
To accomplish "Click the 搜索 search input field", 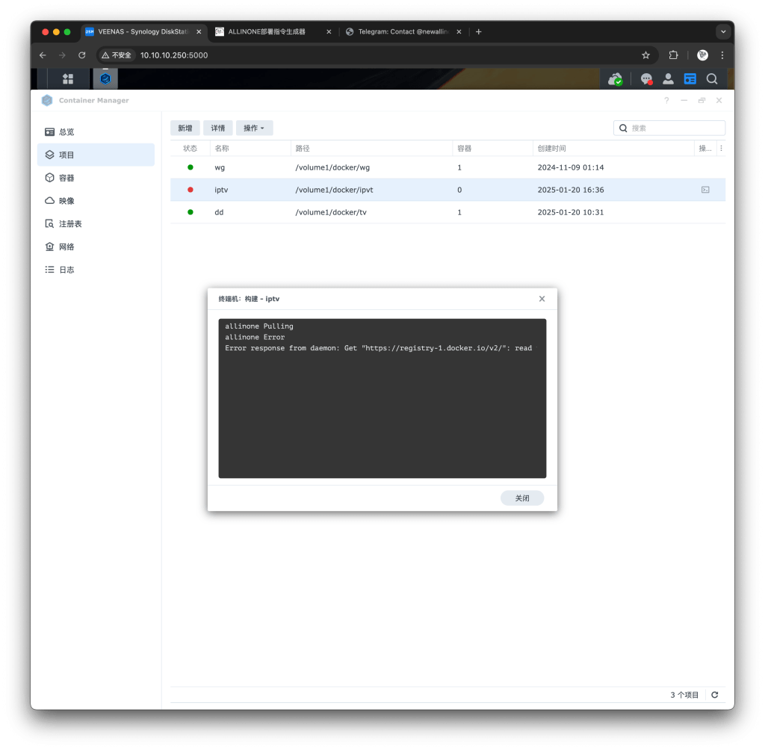I will [x=675, y=128].
